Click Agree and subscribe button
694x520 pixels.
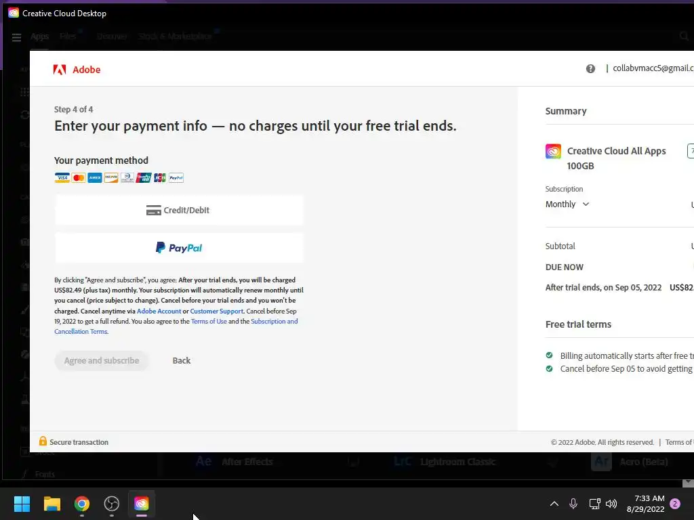[x=102, y=360]
